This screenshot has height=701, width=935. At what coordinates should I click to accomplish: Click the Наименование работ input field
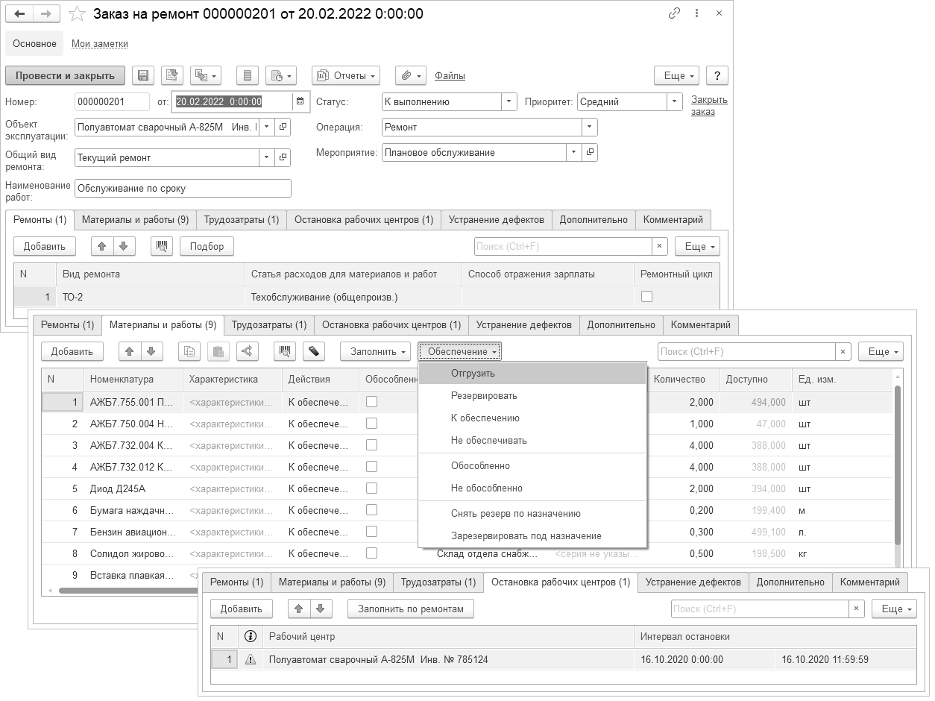point(183,188)
